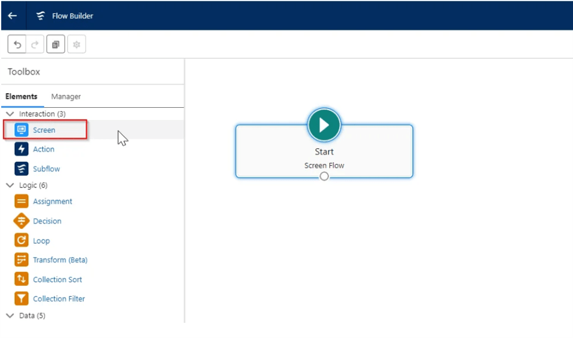The width and height of the screenshot is (573, 338).
Task: Click the Flow Builder logo icon
Action: [41, 16]
